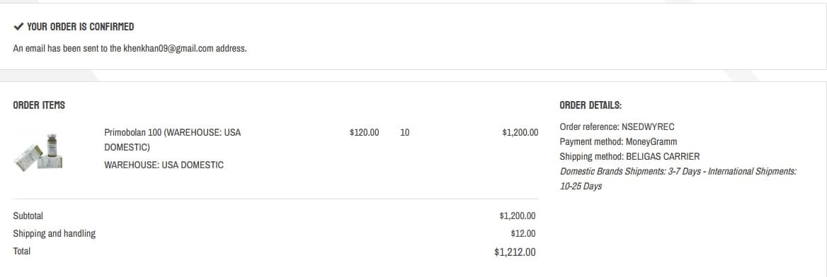Open the Primobolan 100 product thumbnail
Image resolution: width=827 pixels, height=277 pixels.
[38, 151]
